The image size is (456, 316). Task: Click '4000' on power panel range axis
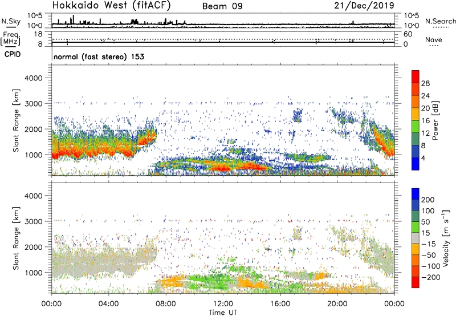(x=33, y=78)
